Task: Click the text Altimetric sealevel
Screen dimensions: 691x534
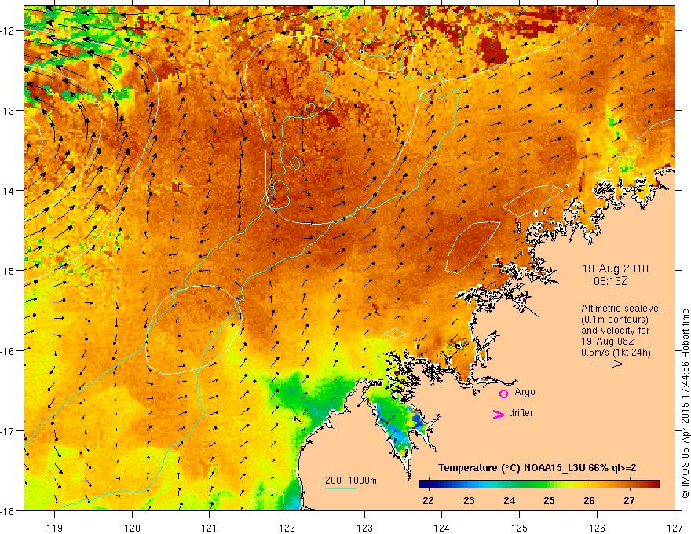Action: (621, 309)
